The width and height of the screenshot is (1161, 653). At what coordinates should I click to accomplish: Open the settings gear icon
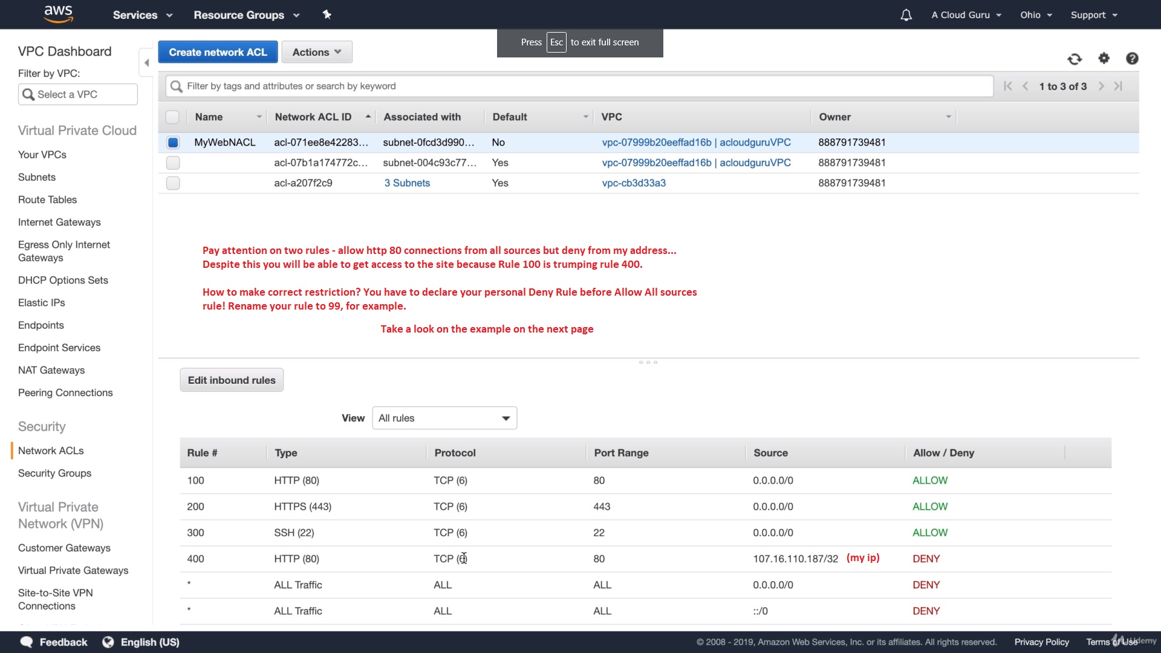coord(1104,58)
